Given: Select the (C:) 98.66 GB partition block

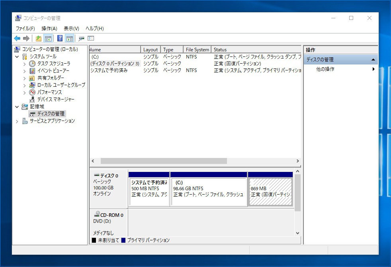Looking at the screenshot, I should click(209, 192).
